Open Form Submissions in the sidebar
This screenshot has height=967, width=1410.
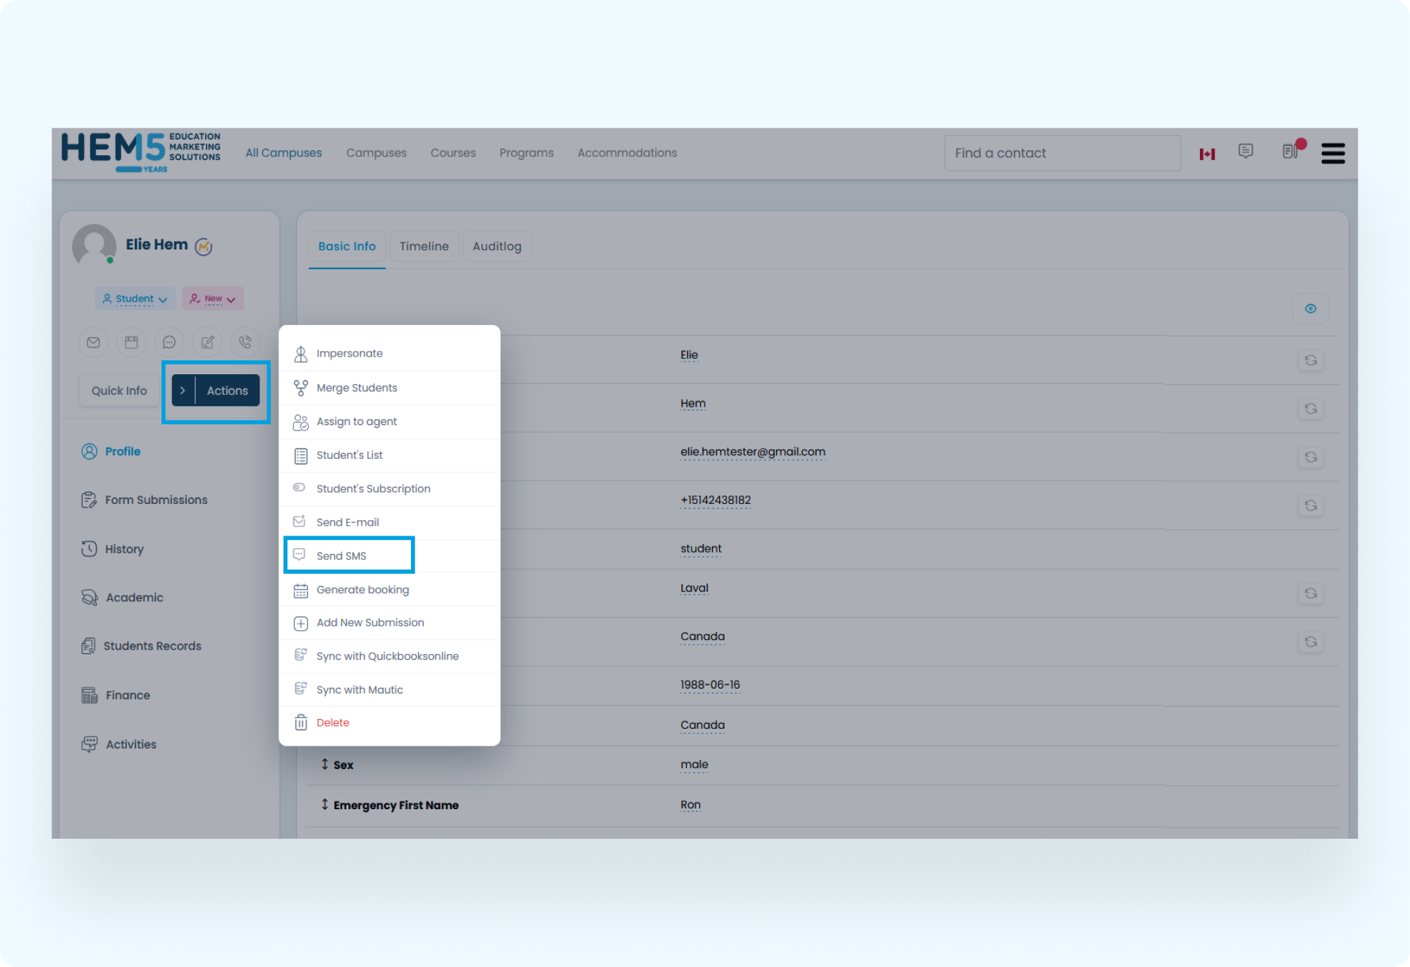(156, 500)
